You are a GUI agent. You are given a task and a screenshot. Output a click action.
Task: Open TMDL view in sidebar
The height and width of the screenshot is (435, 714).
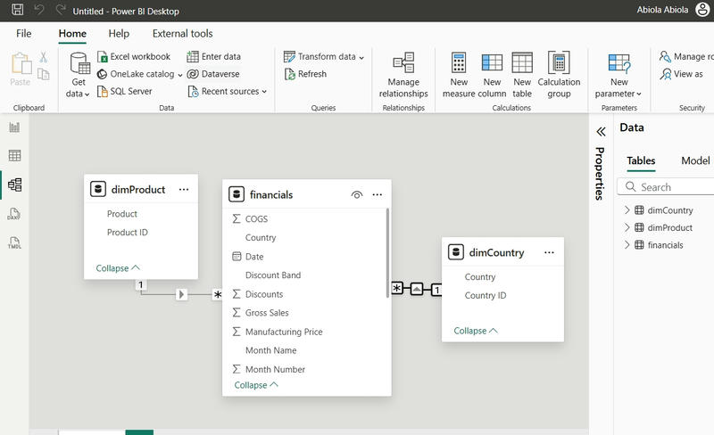[x=14, y=243]
